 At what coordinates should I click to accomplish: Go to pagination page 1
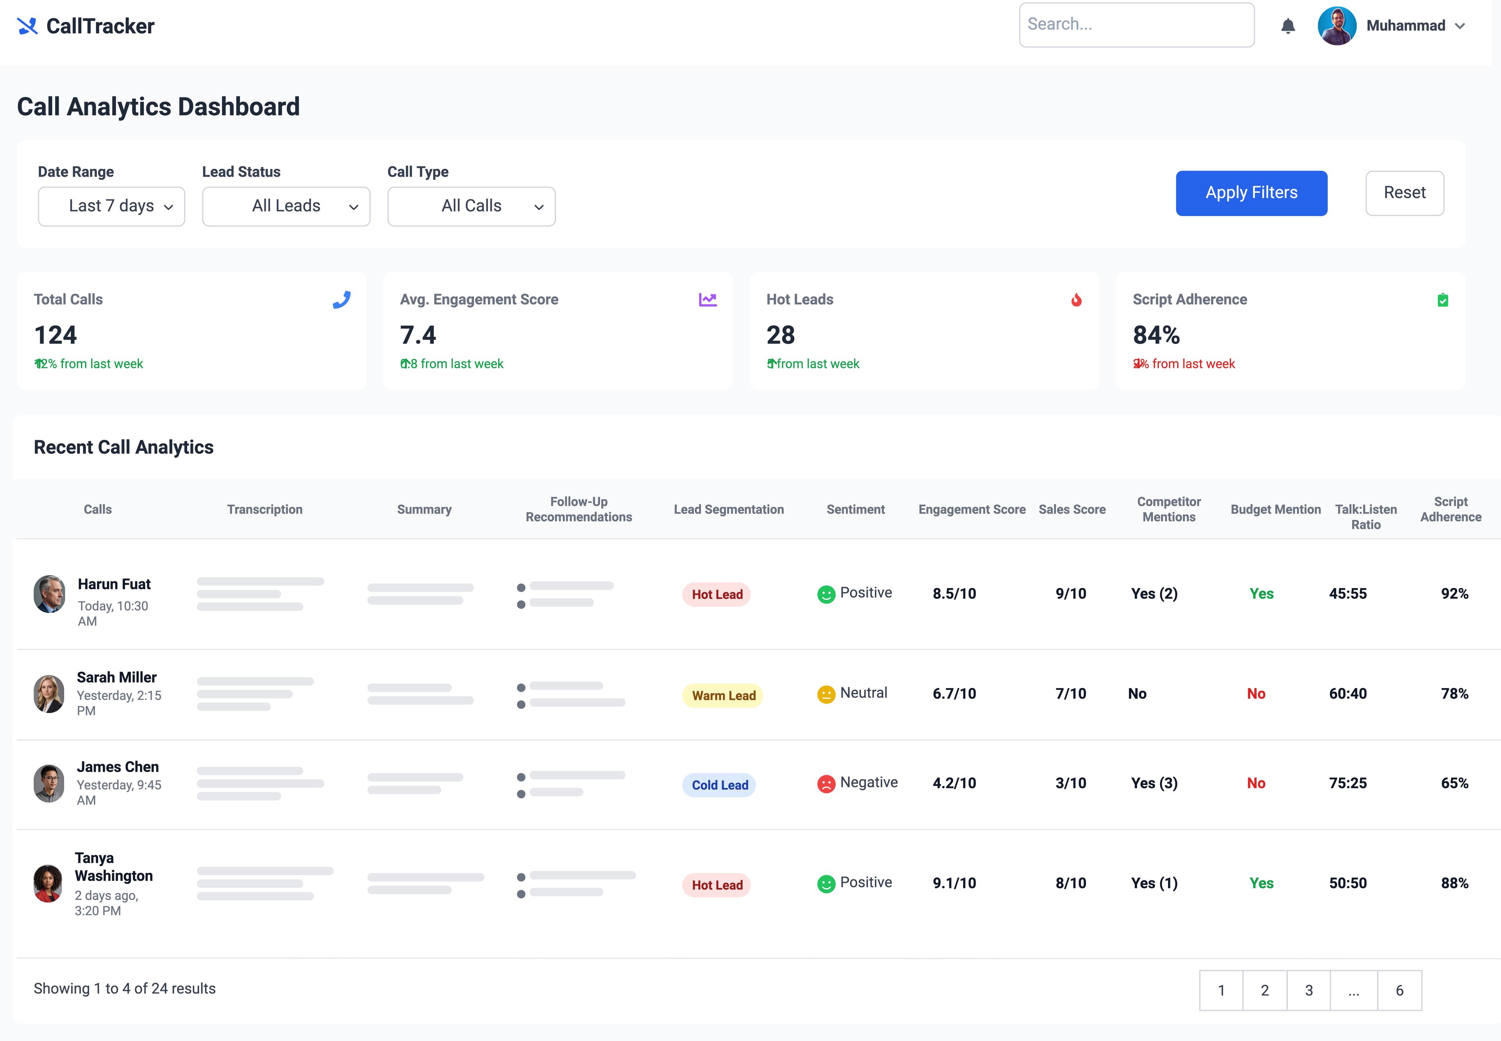pyautogui.click(x=1221, y=990)
